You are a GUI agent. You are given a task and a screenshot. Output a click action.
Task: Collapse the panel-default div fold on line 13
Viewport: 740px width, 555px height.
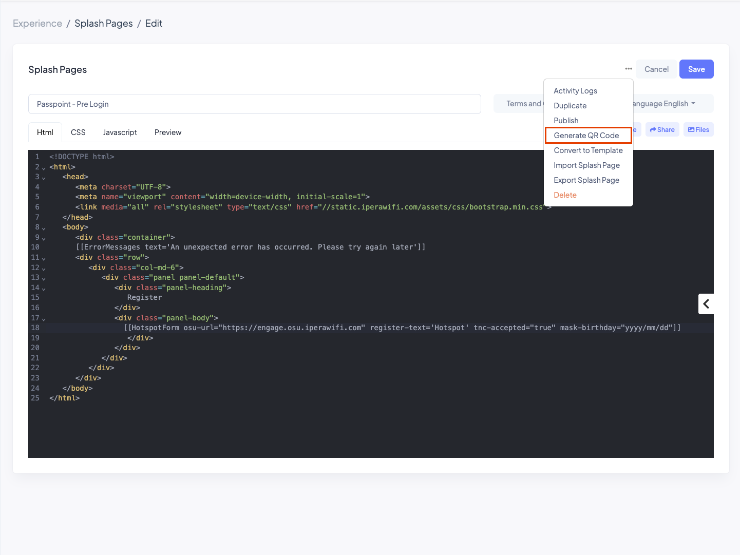coord(44,278)
